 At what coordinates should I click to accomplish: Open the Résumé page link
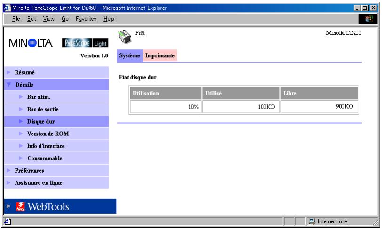click(24, 72)
